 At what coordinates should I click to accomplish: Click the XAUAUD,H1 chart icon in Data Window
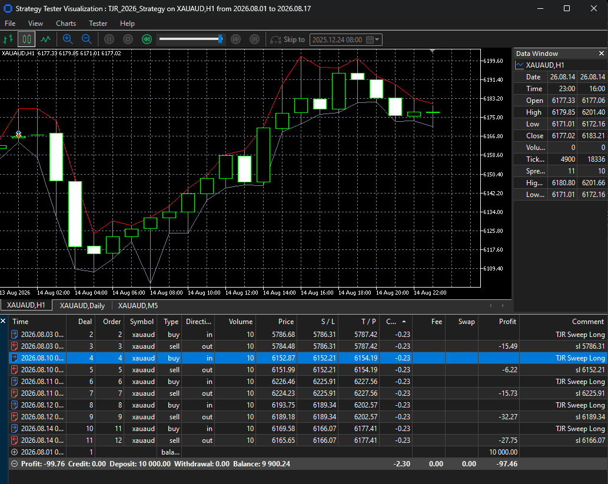coord(519,65)
